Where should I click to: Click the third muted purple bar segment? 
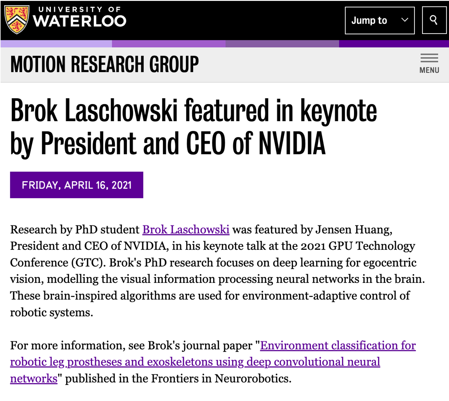(x=282, y=44)
